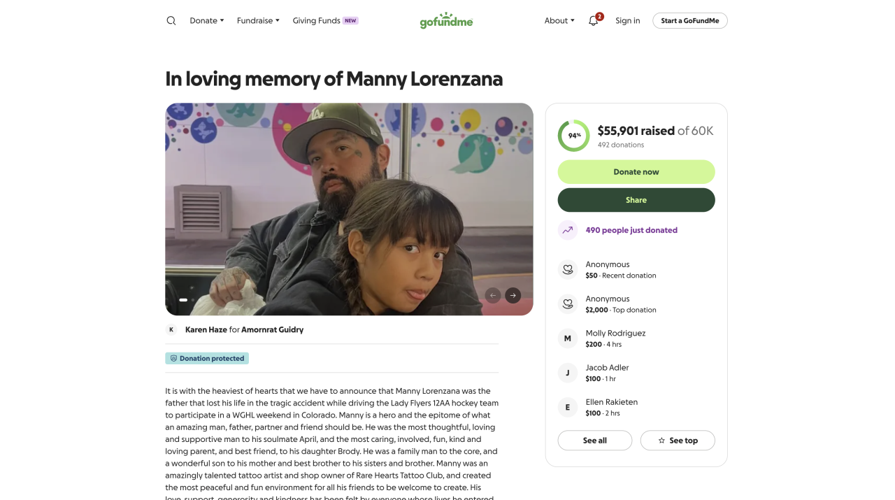Screen dimensions: 895x500
Task: Open the About dropdown menu
Action: point(559,21)
